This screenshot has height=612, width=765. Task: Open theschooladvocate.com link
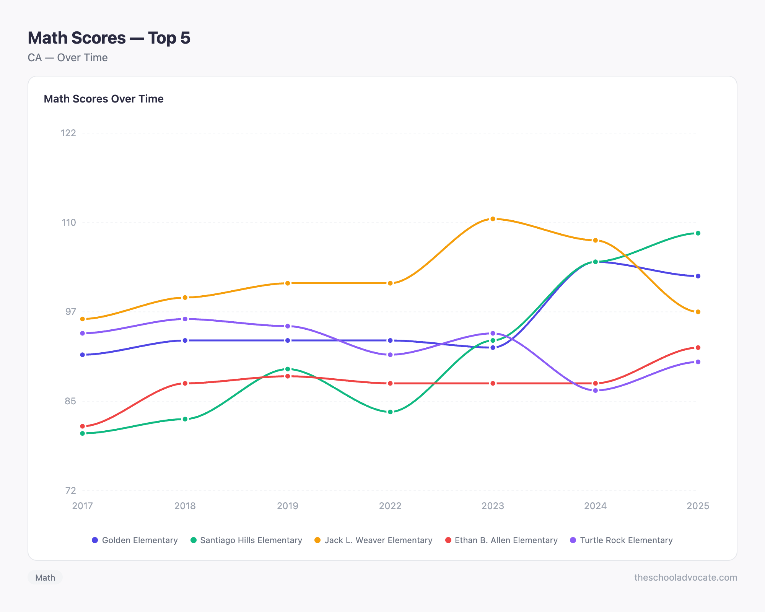click(x=685, y=578)
